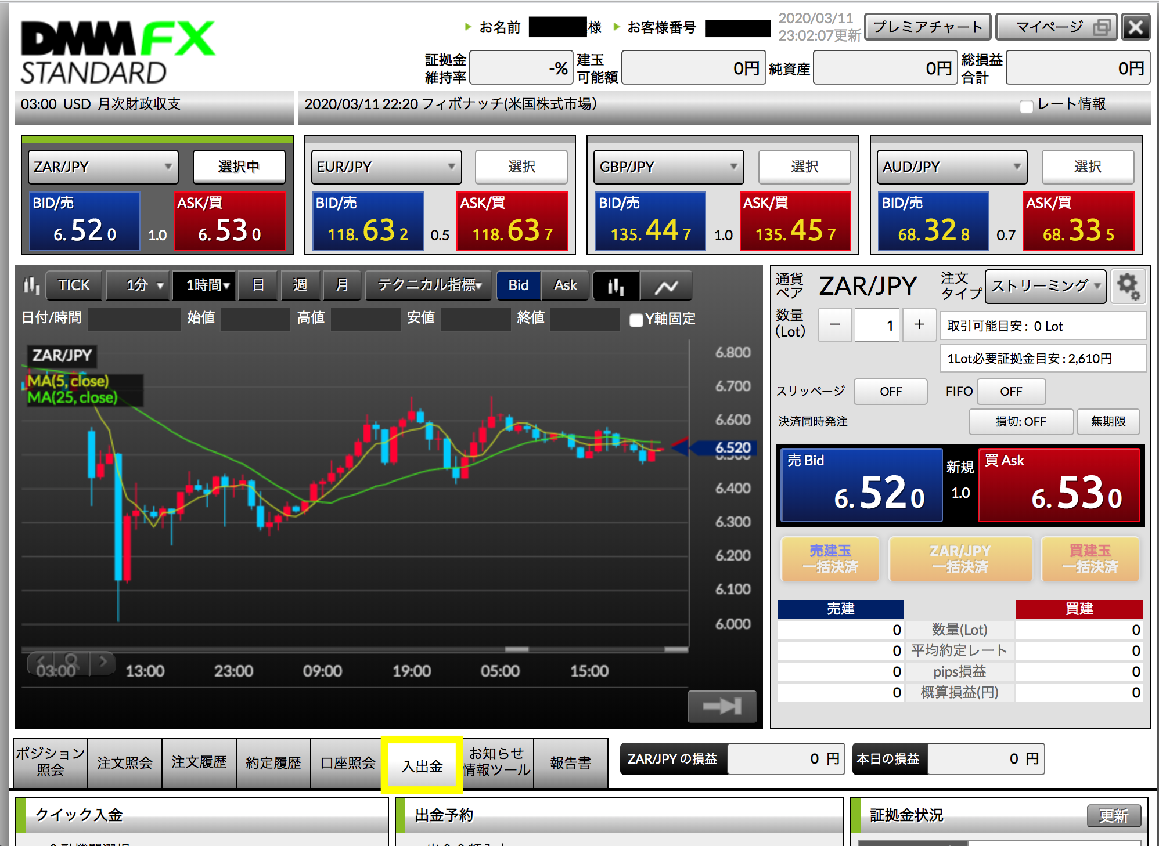The height and width of the screenshot is (846, 1159).
Task: Select weekly 週 chart timeframe
Action: tap(300, 285)
